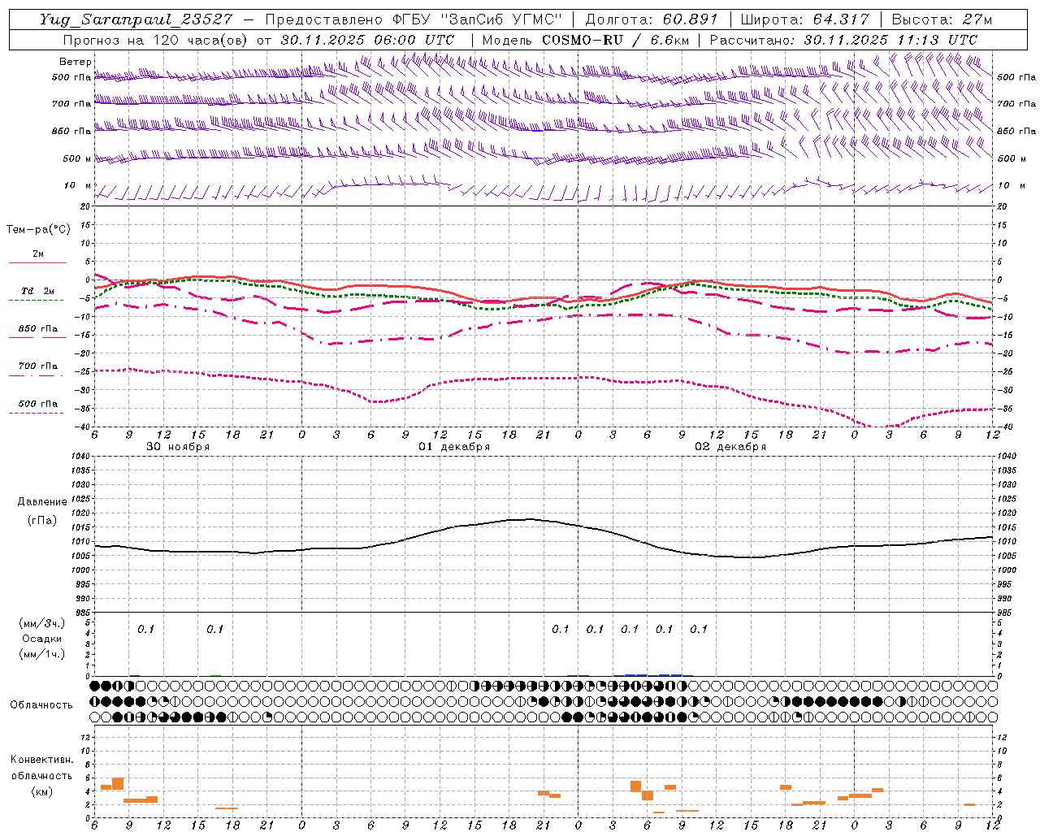Viewport: 1040px width, 832px height.
Task: Click the Облачность cloud cover label
Action: 41,704
